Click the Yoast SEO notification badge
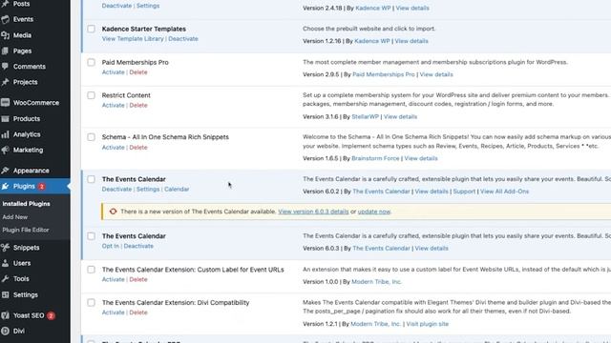The width and height of the screenshot is (611, 343). pos(51,315)
